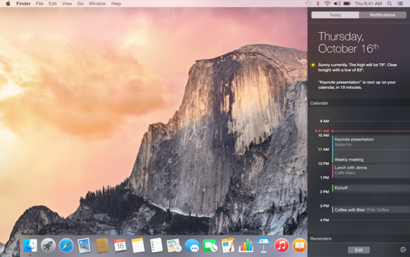
Task: Launch Safari from the Dock
Action: pyautogui.click(x=66, y=245)
